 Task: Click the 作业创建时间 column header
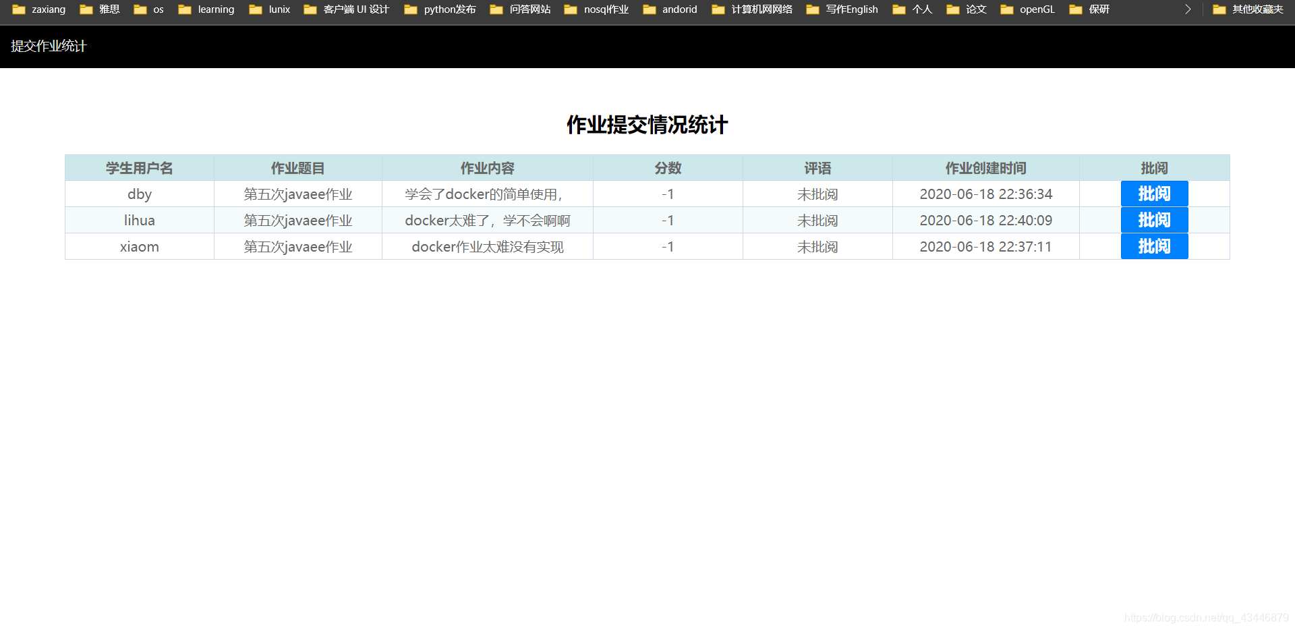tap(986, 168)
